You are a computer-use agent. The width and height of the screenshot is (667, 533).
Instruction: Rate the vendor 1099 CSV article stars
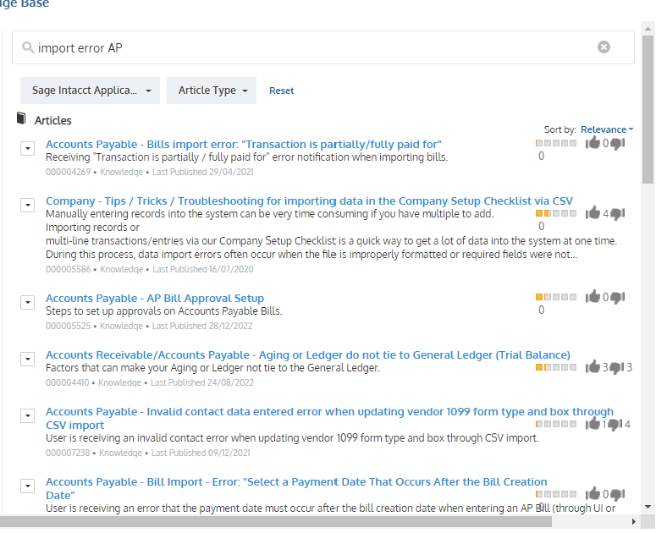[556, 424]
